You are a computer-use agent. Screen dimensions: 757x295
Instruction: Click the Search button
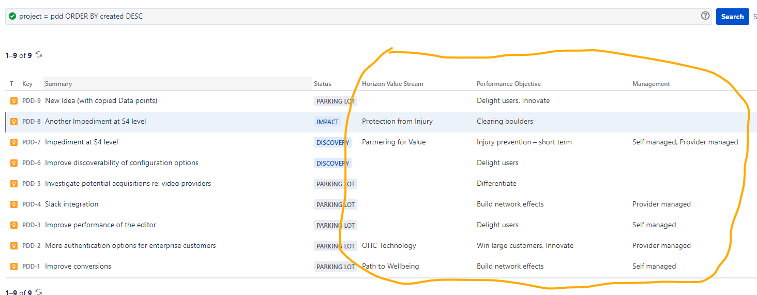coord(732,17)
